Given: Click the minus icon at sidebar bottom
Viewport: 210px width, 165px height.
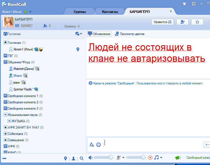Looking at the screenshot, I should (4, 158).
